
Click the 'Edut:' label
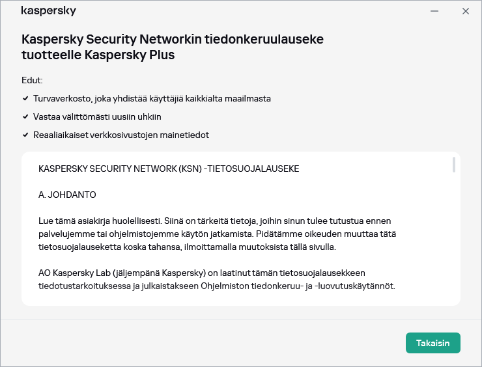(32, 80)
